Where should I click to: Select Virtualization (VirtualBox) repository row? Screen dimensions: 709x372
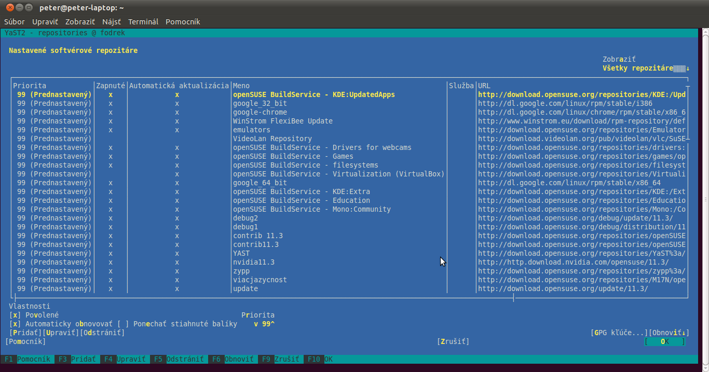click(349, 174)
